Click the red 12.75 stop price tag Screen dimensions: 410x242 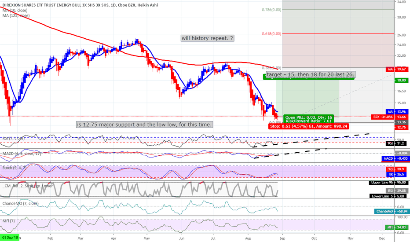[x=401, y=128]
